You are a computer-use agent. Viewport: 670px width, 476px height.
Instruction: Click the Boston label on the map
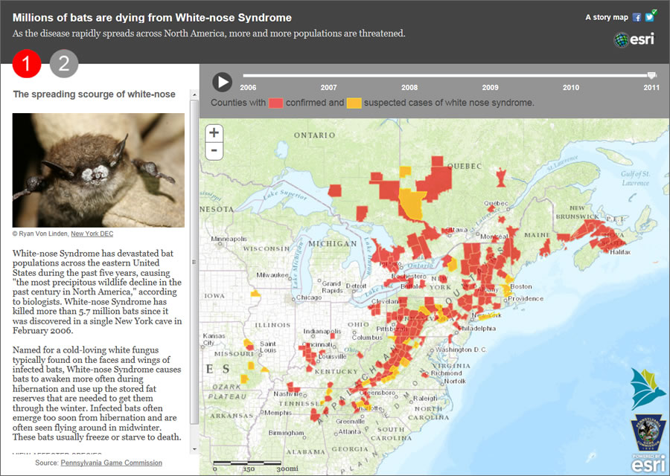tap(521, 286)
